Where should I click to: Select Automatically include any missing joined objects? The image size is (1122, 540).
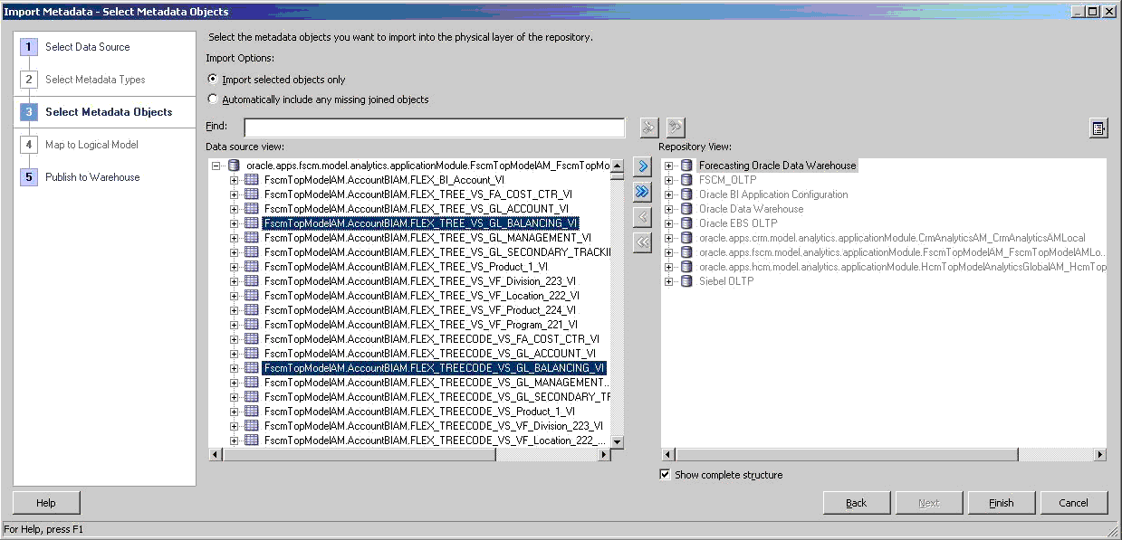click(213, 99)
